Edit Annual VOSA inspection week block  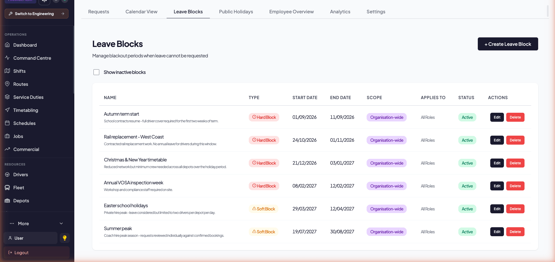[x=497, y=186]
